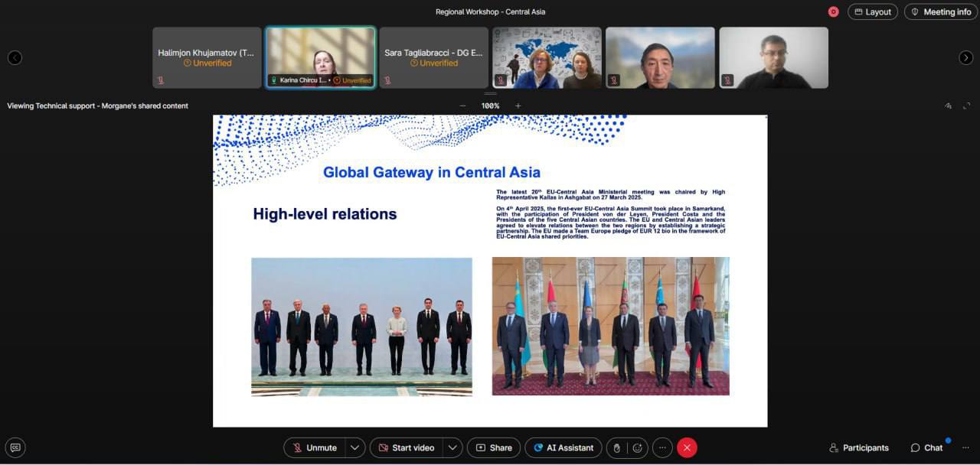Increase shared content zoom with plus control

click(518, 106)
